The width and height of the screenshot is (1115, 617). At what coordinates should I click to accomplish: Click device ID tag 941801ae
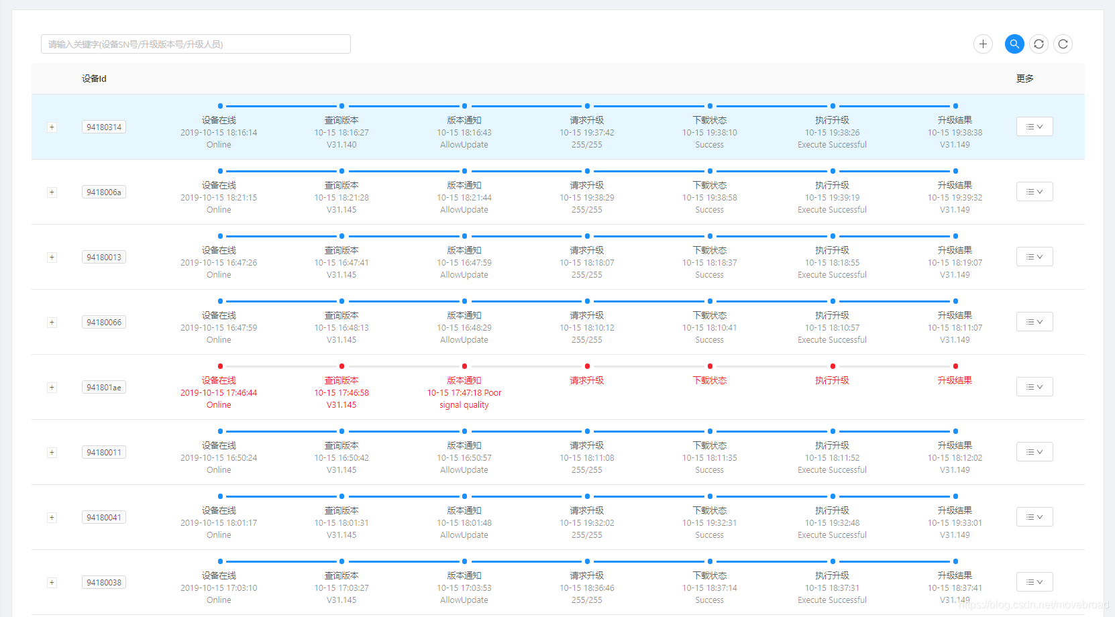click(104, 388)
